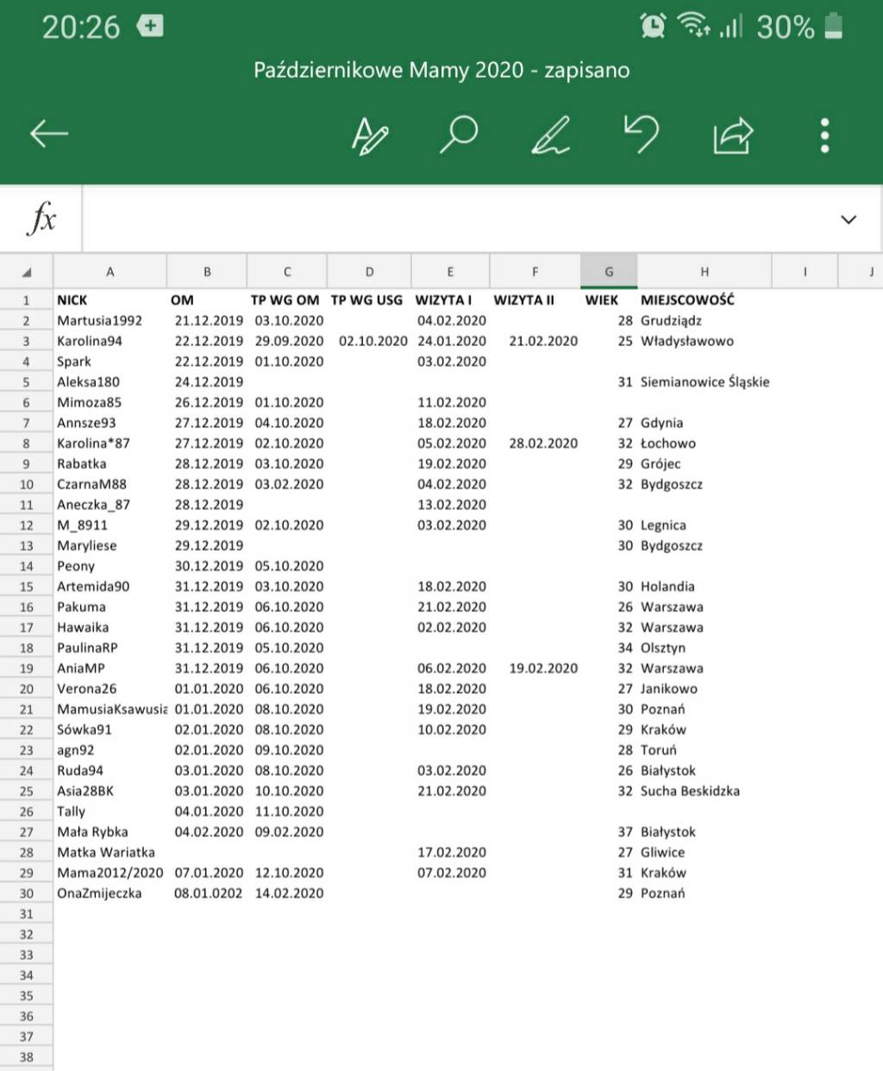Share the workbook
Viewport: 883px width, 1071px height.
733,135
